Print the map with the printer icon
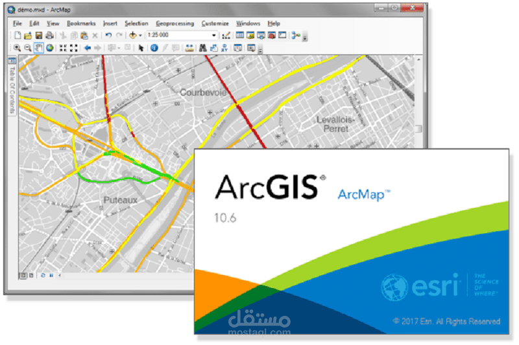Screen dimensions: 519x345 click(x=49, y=35)
